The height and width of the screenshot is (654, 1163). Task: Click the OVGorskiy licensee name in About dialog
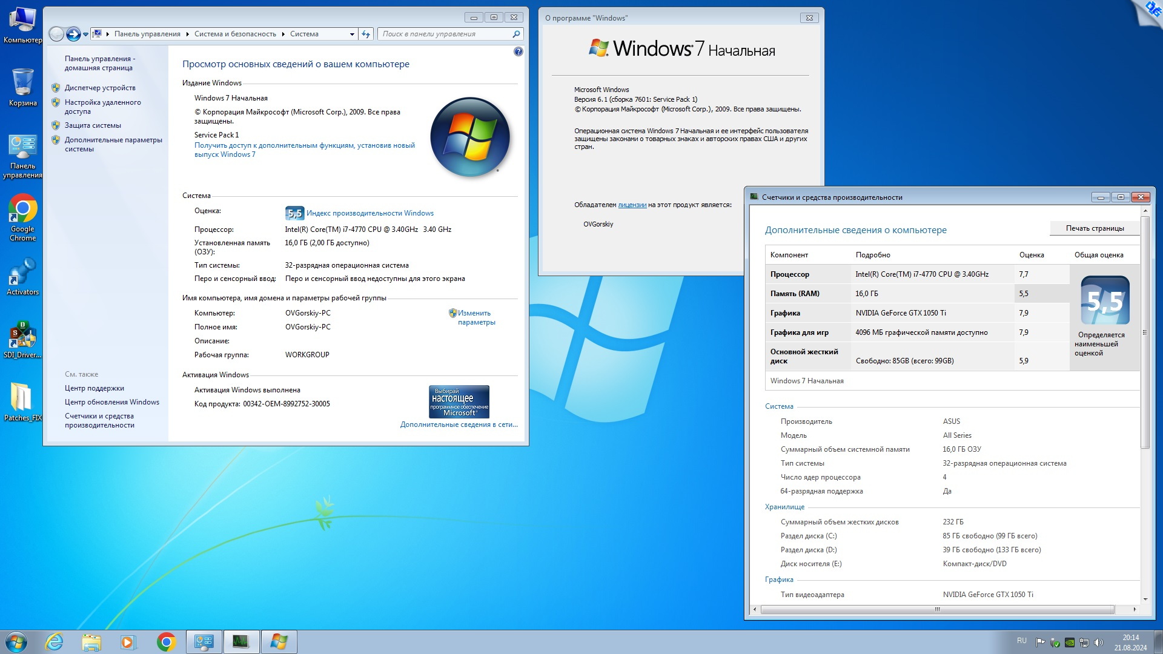598,224
